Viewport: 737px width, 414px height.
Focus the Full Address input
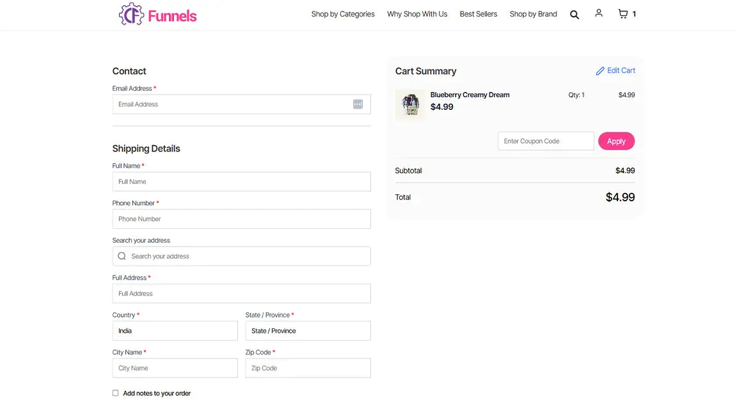(x=241, y=293)
